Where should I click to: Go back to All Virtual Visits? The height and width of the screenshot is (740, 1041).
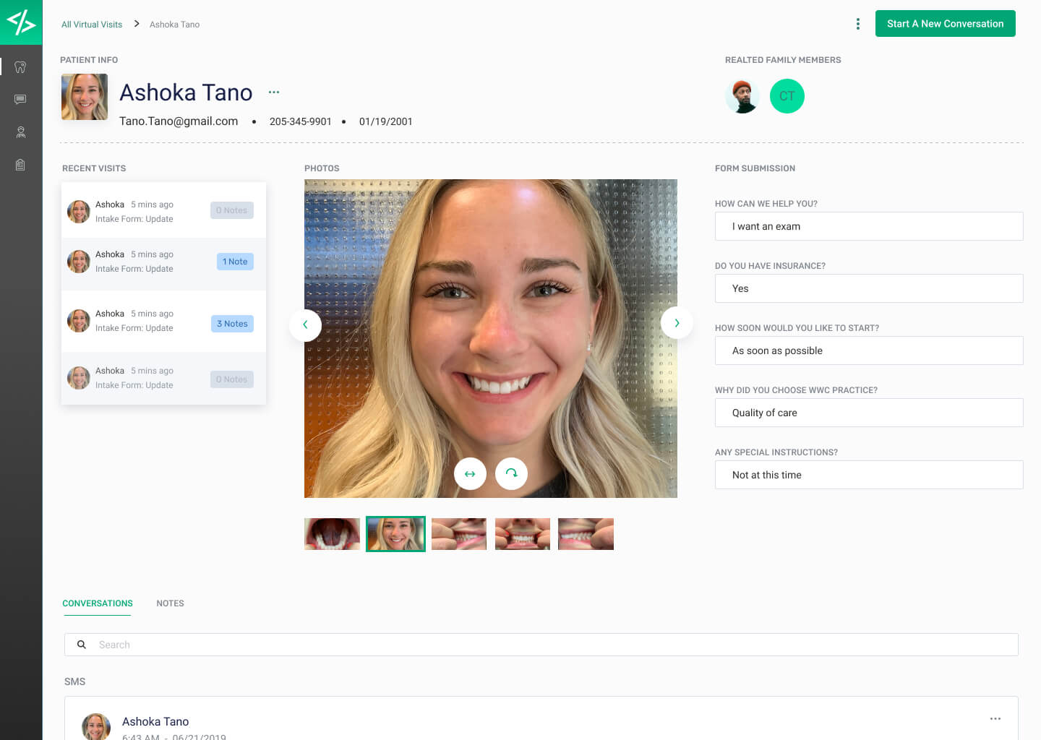[x=92, y=25]
